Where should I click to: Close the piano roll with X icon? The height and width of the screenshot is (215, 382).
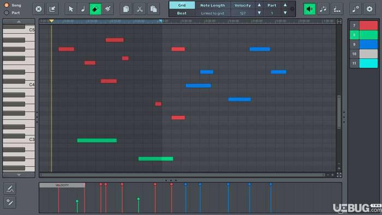39,9
